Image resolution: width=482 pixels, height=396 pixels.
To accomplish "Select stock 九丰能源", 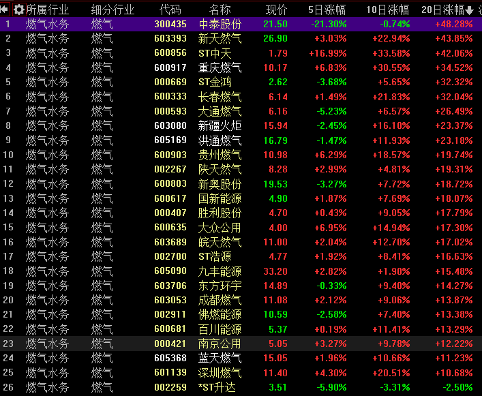I will [220, 271].
